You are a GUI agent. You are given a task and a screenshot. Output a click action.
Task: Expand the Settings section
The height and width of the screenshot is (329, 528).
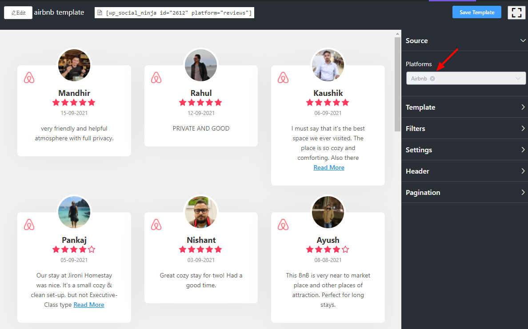[464, 150]
